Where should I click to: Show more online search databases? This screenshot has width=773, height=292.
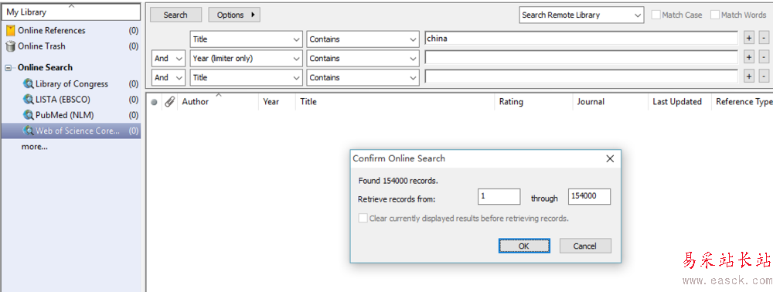(x=34, y=147)
